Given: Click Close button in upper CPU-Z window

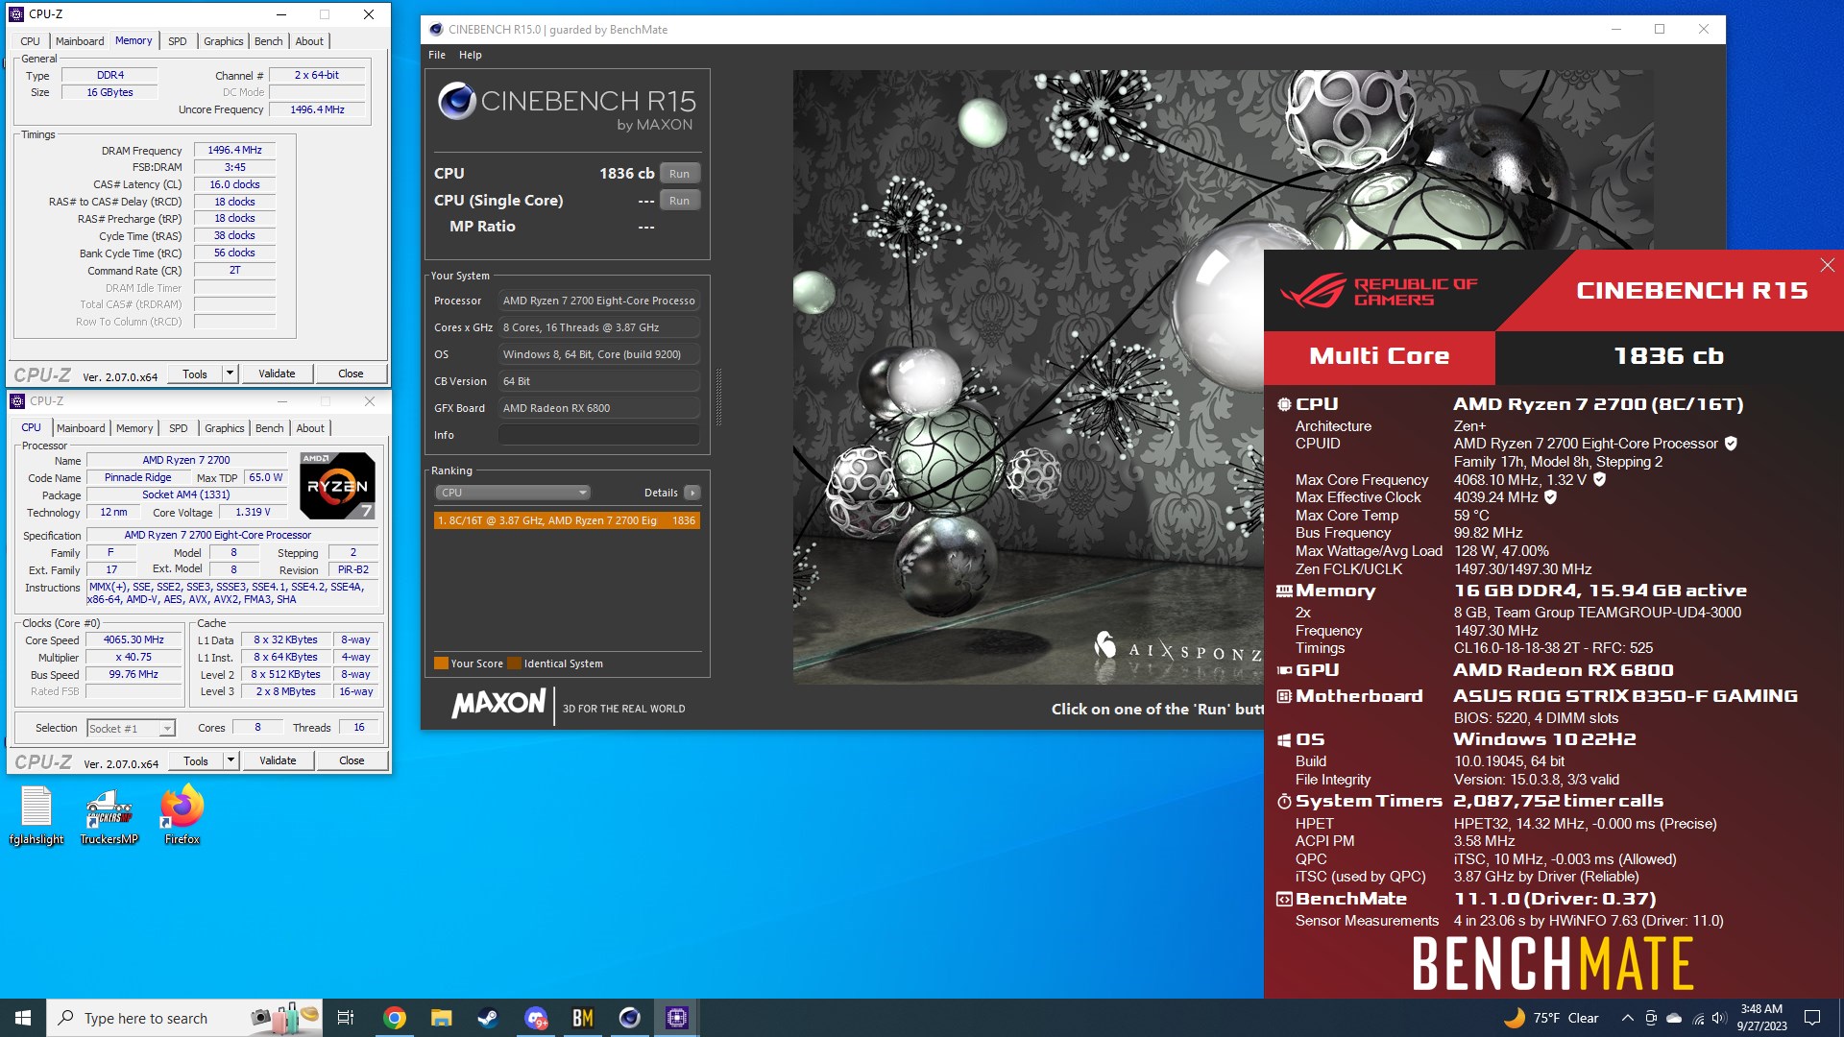Looking at the screenshot, I should (x=351, y=374).
